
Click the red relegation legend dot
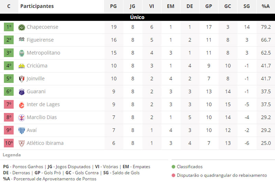click(x=174, y=175)
